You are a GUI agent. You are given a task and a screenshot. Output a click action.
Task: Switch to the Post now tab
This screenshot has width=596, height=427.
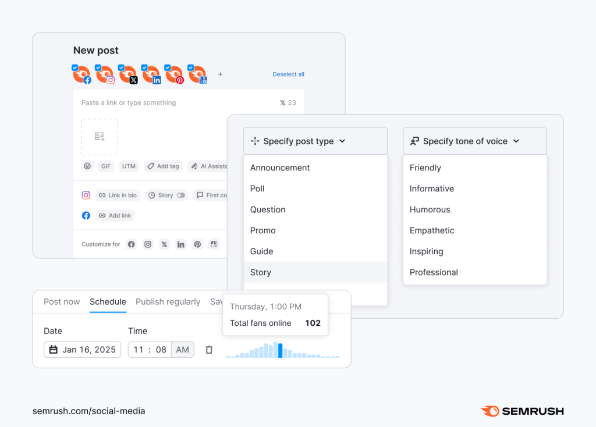pyautogui.click(x=62, y=301)
